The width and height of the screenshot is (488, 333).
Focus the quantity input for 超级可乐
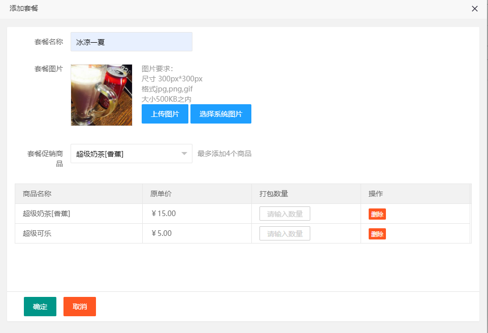284,233
